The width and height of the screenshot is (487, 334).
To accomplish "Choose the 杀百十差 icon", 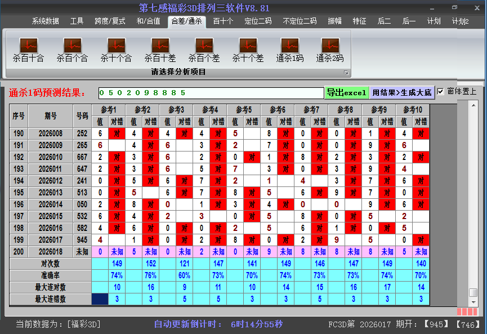I will tap(160, 49).
